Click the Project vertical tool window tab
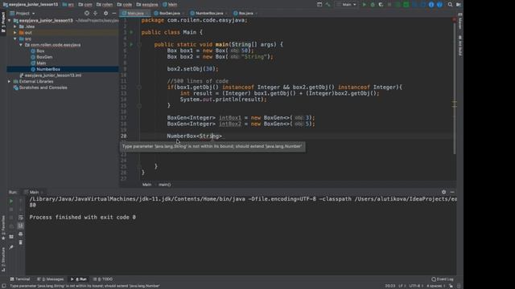 (3, 22)
